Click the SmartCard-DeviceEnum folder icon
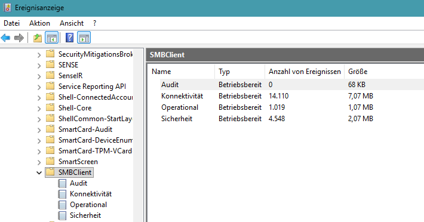Viewport: 424px width, 222px height. click(x=50, y=140)
